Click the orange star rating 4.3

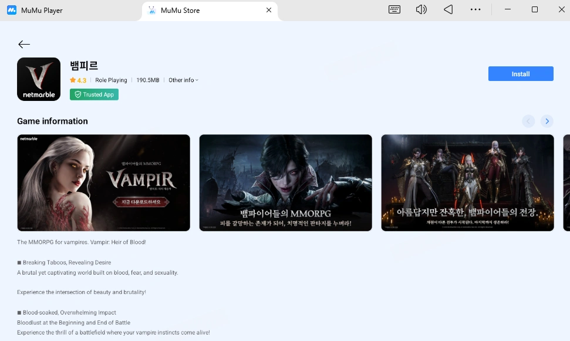78,80
